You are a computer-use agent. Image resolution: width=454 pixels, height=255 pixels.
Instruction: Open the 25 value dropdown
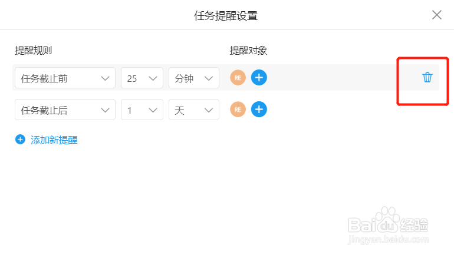[142, 78]
